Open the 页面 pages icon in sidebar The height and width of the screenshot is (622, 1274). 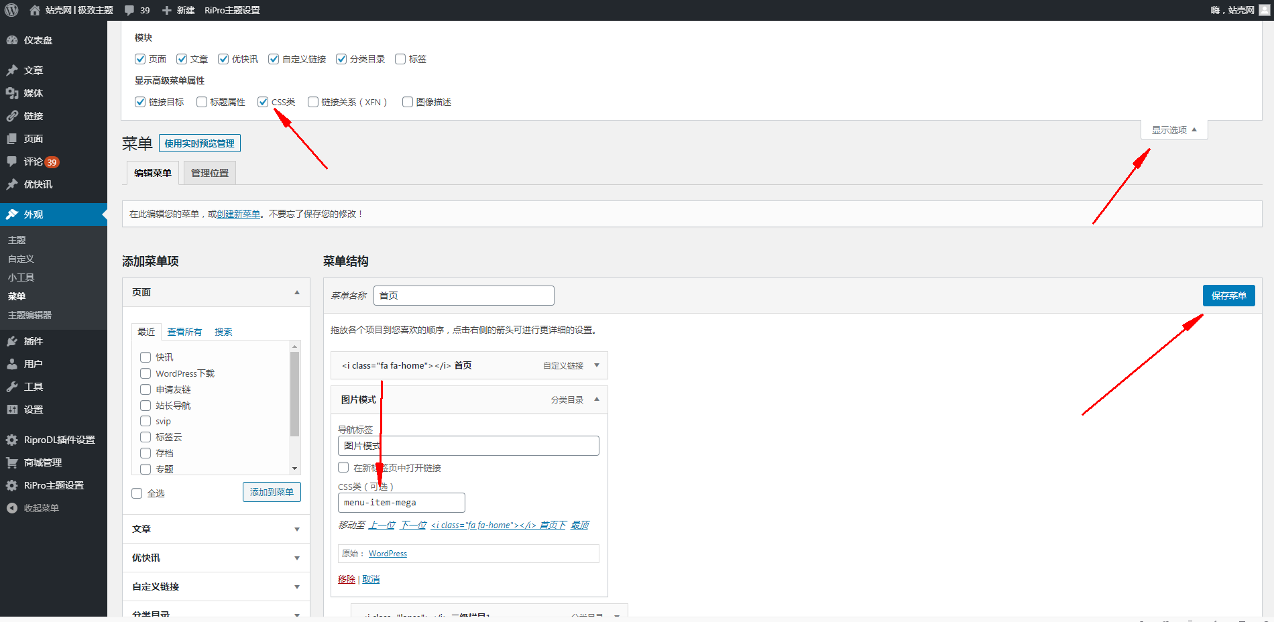click(12, 139)
